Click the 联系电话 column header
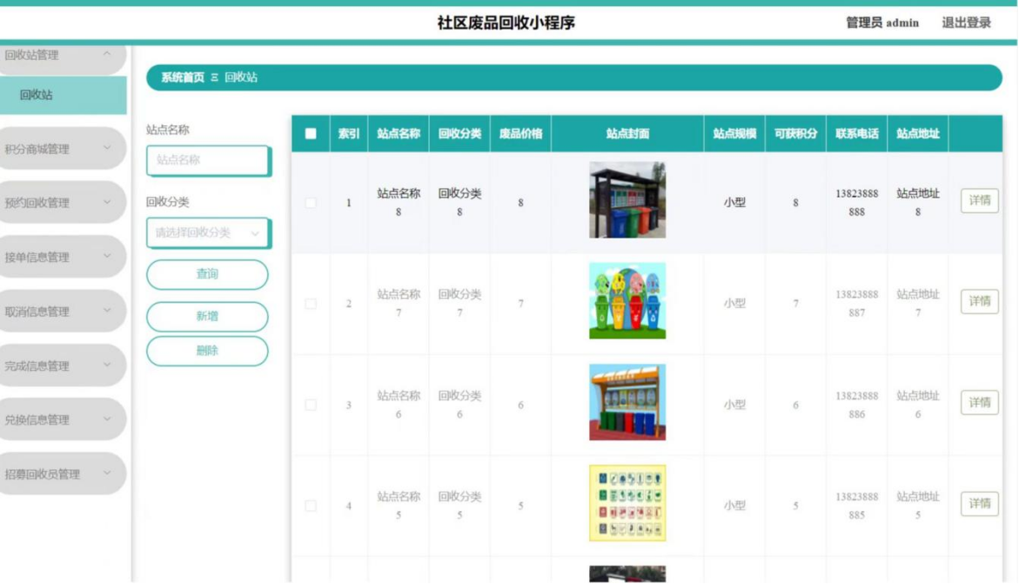Image resolution: width=1019 pixels, height=584 pixels. [856, 134]
